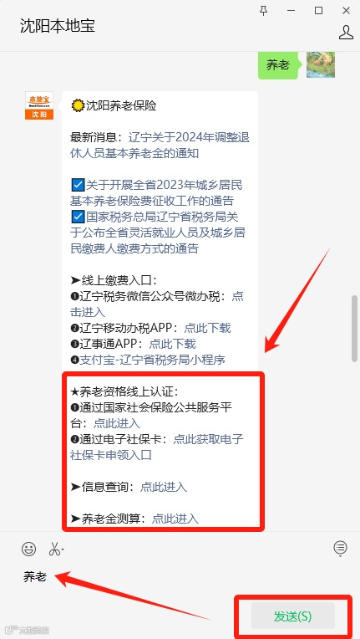Open the 2023年城乡居民基本养老保险费征收 notice link
Image resolution: width=360 pixels, height=639 pixels.
pos(156,192)
